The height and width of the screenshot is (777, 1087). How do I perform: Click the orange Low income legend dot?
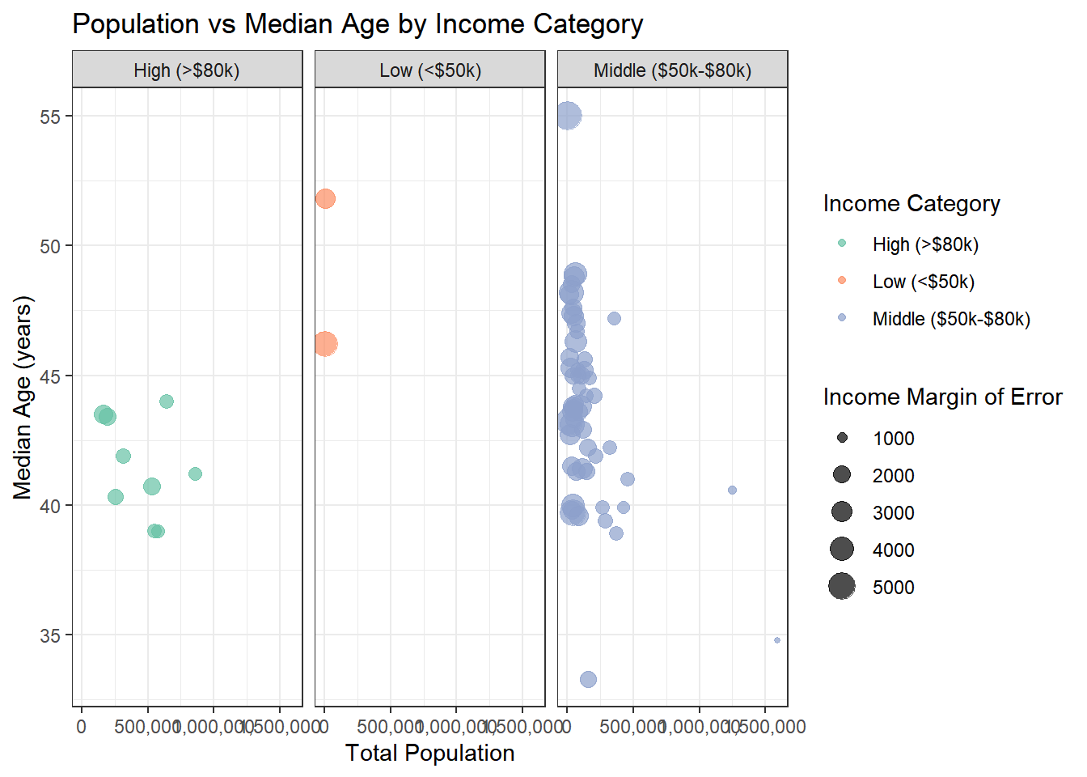pos(842,281)
